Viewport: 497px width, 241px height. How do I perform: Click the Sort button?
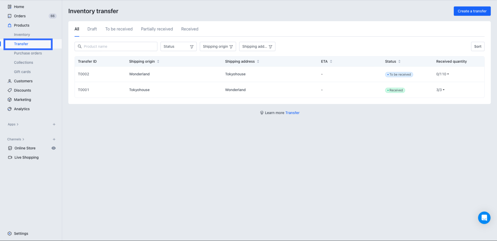[x=477, y=47]
